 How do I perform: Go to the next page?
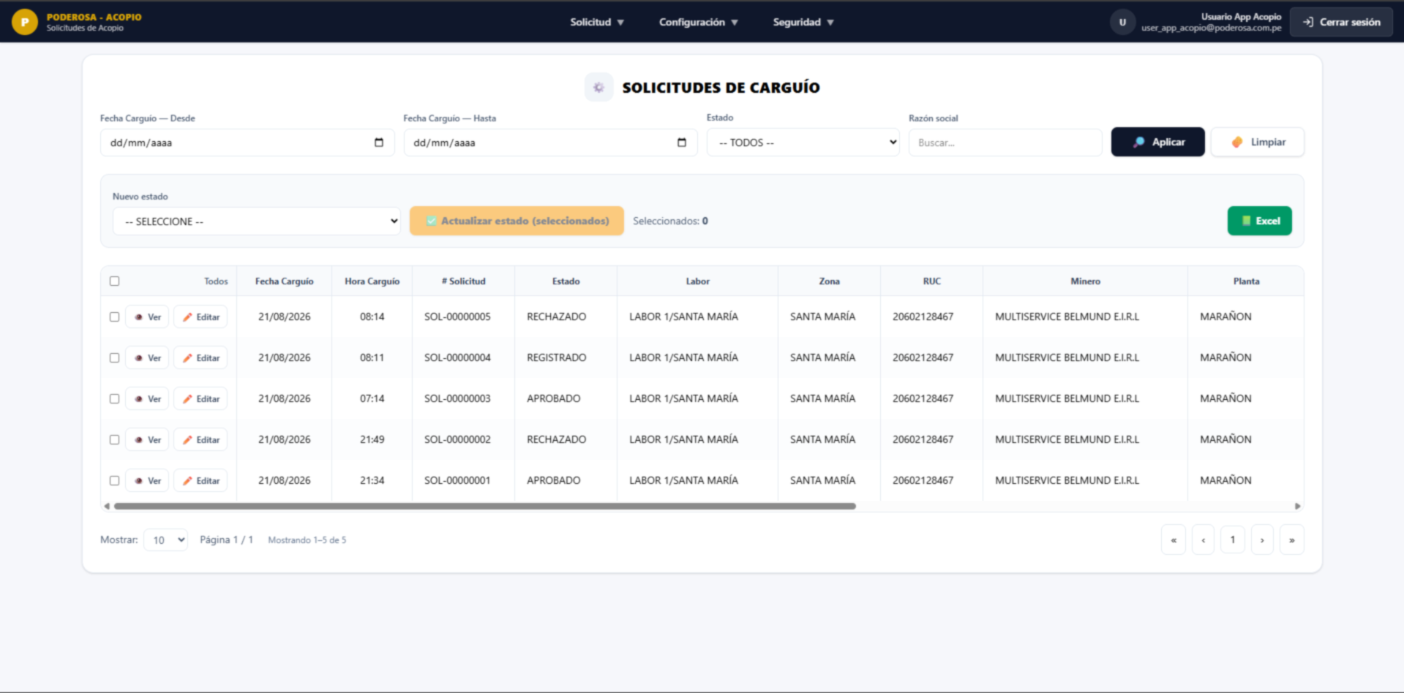1262,539
